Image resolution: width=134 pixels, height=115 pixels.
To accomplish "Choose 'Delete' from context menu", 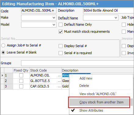I will click(x=101, y=86).
